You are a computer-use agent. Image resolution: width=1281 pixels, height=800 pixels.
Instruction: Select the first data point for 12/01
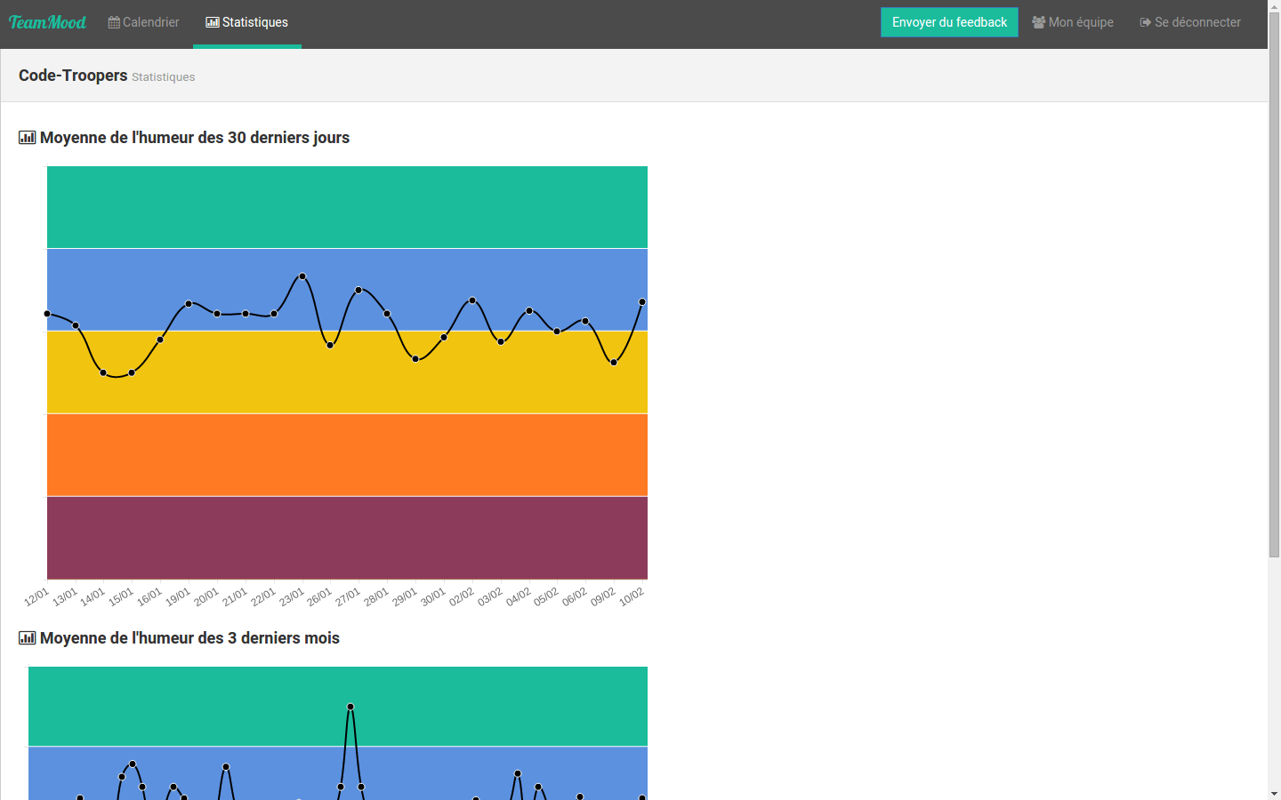click(x=47, y=314)
